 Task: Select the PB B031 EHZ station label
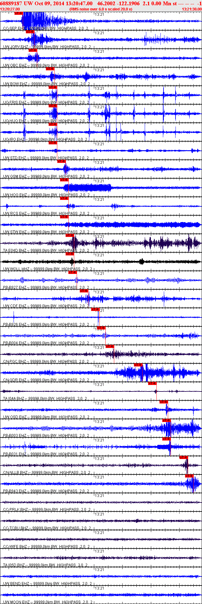click(x=15, y=454)
